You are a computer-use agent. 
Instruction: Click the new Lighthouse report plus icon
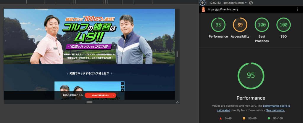[202, 3]
